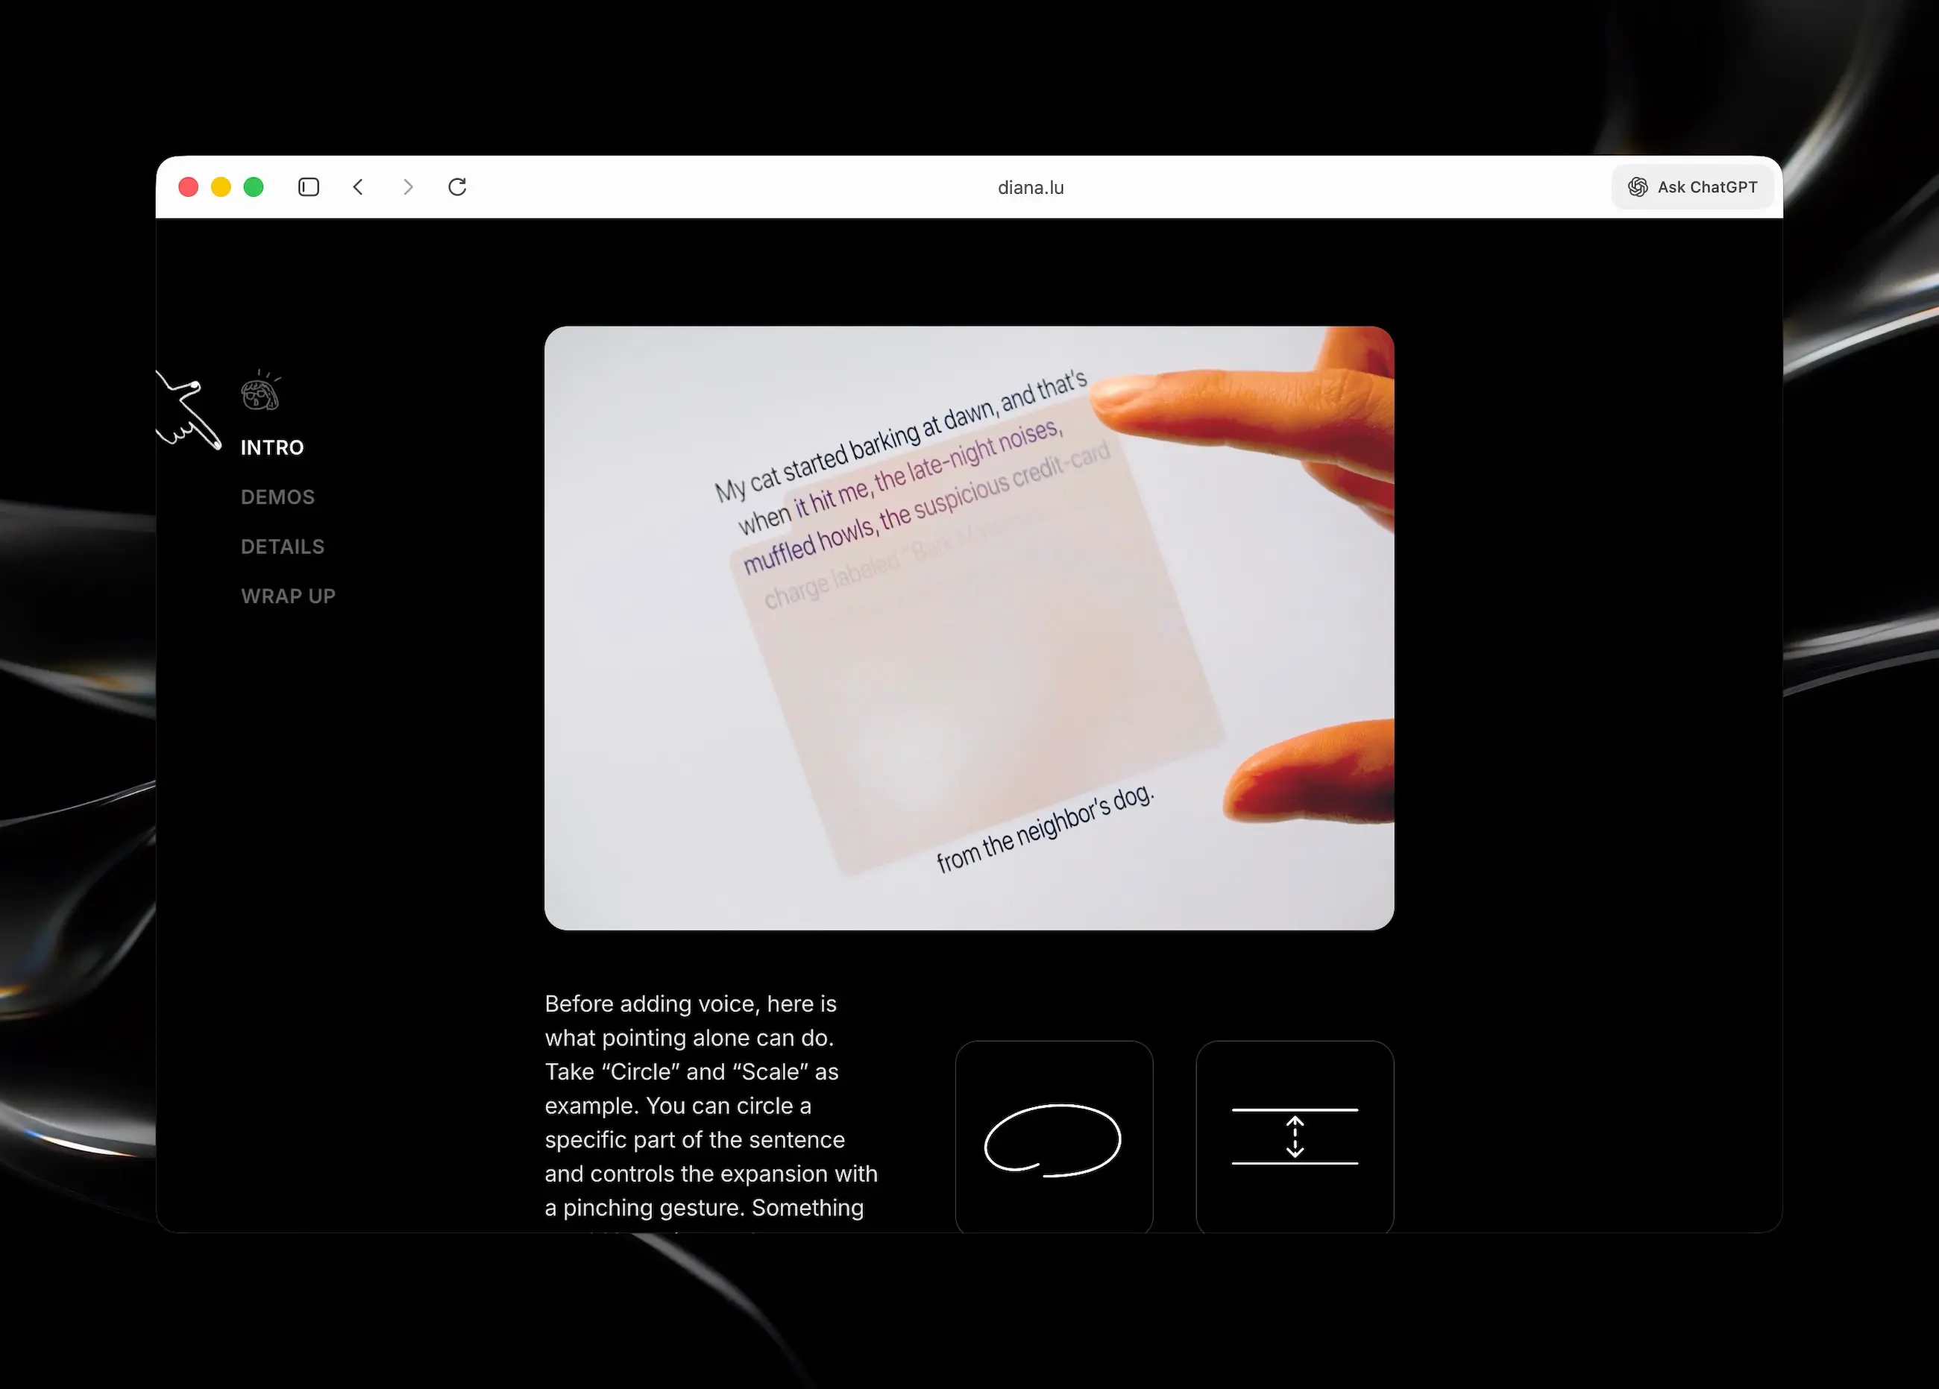Jump to the DEMOS section
Image resolution: width=1939 pixels, height=1389 pixels.
(278, 497)
